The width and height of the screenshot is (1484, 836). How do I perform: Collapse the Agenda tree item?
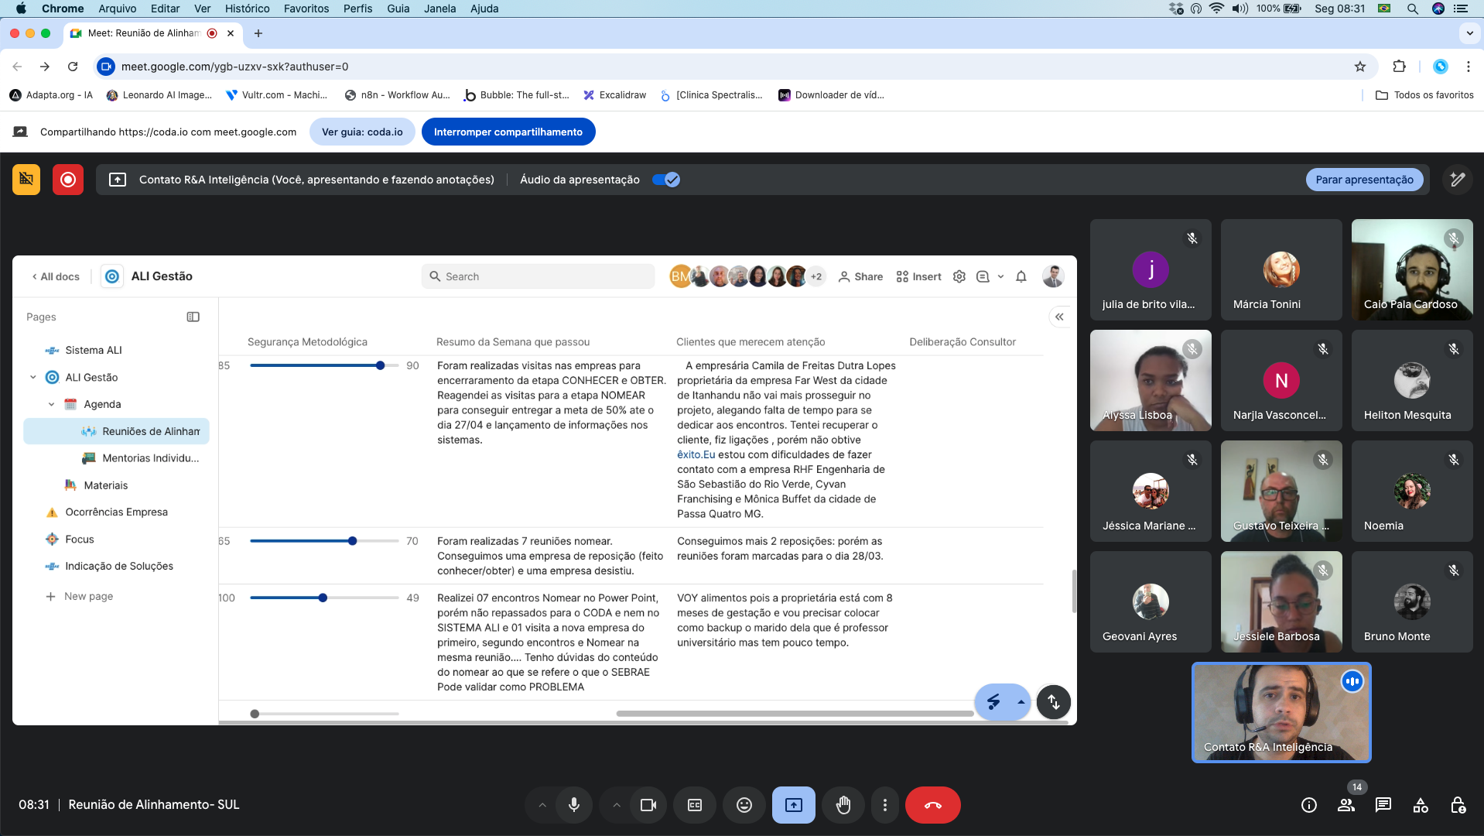[x=51, y=405]
